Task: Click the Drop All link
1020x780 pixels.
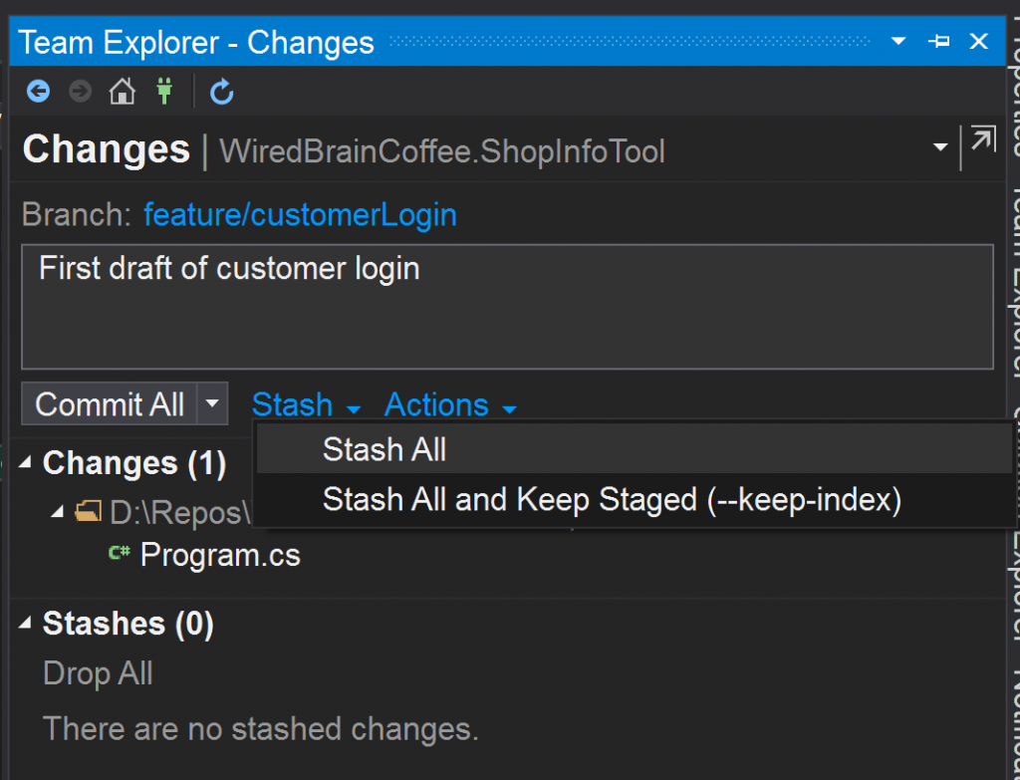Action: [98, 673]
